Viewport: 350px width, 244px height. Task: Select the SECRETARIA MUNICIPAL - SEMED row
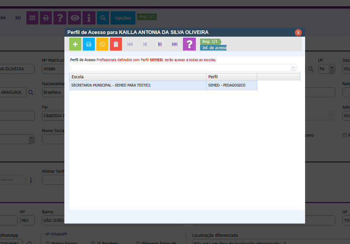pos(137,85)
